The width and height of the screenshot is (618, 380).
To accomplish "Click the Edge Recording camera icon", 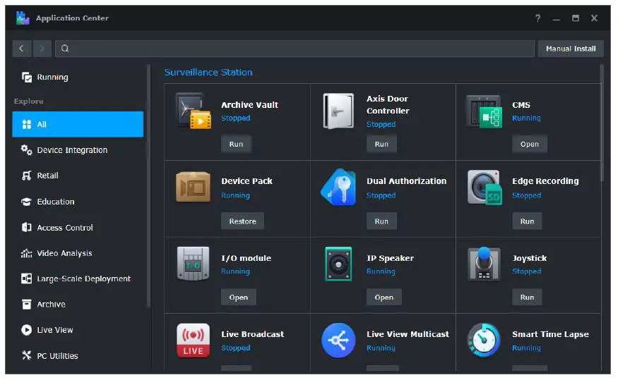I will (485, 188).
